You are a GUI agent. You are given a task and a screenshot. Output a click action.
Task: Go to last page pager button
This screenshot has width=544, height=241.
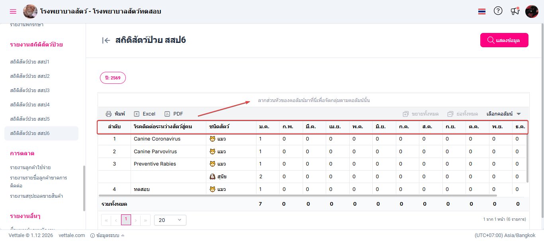pyautogui.click(x=145, y=220)
